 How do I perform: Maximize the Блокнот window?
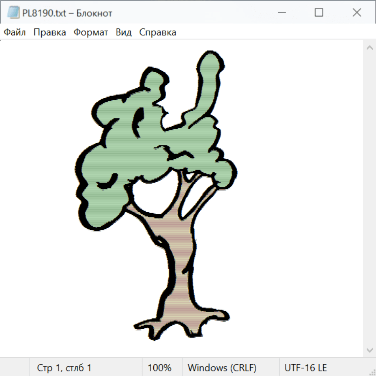tap(319, 13)
